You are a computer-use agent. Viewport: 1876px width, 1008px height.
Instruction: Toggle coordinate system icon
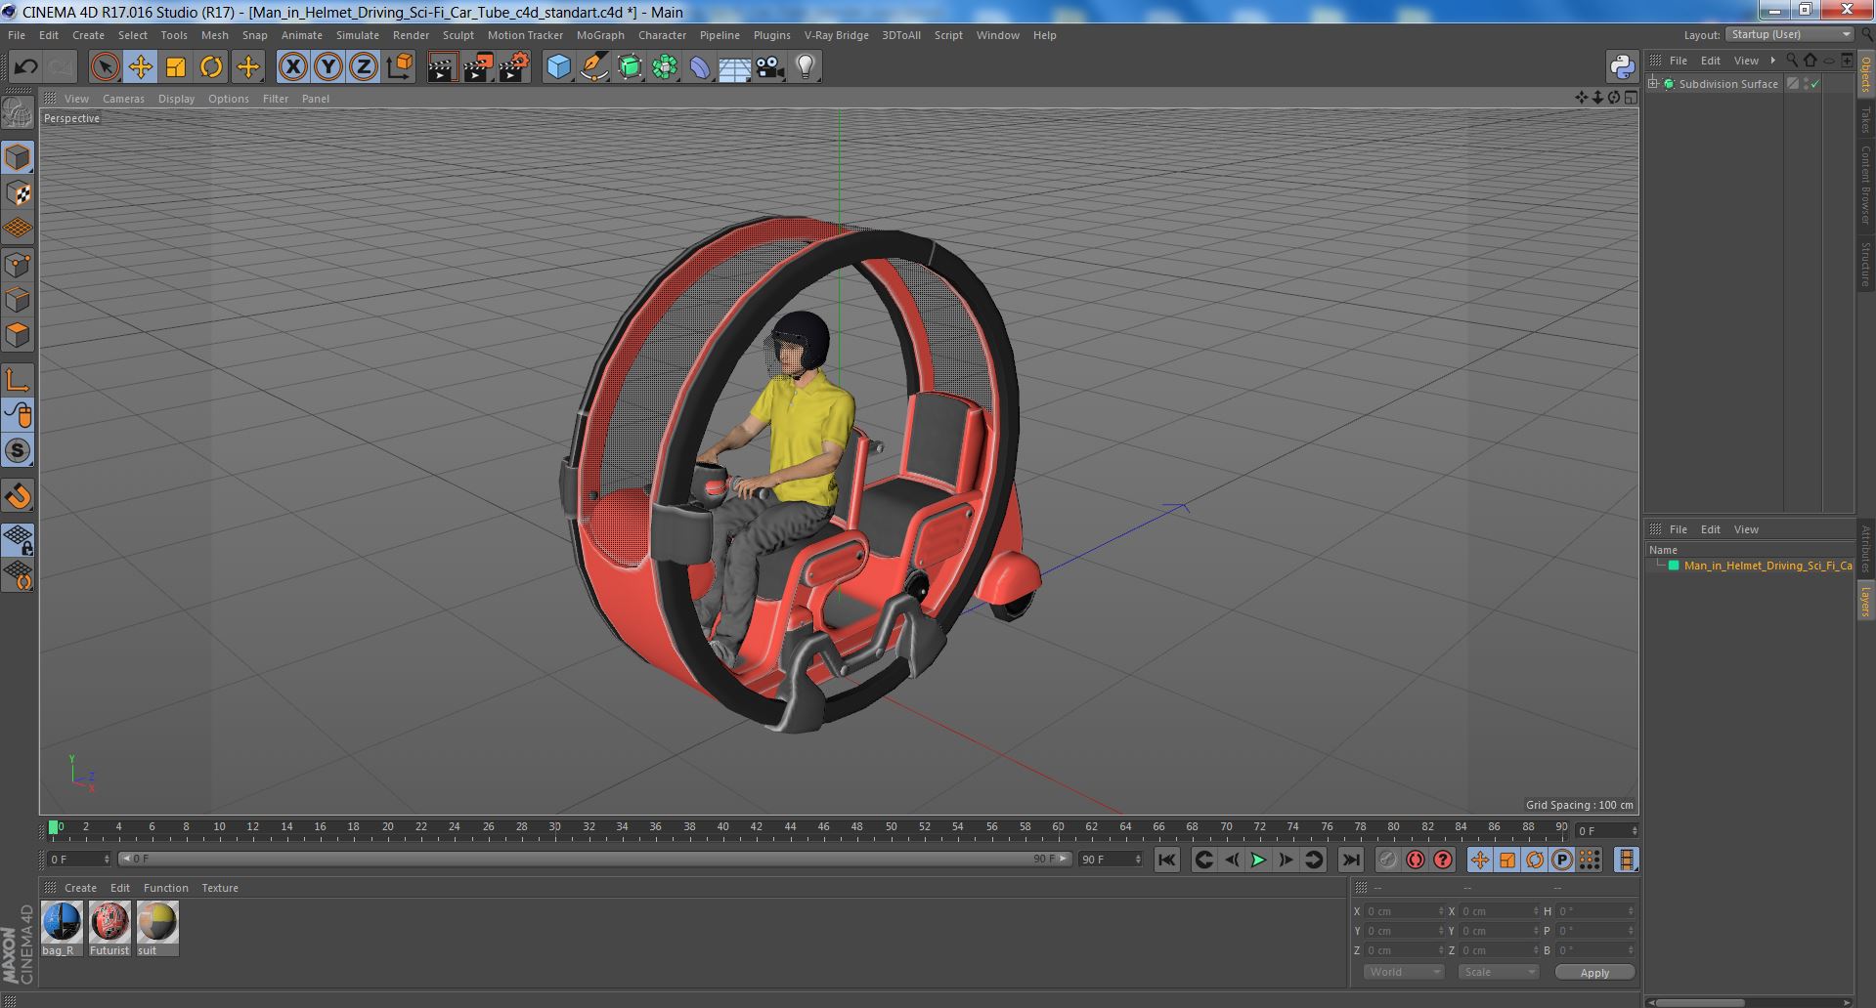(x=400, y=67)
